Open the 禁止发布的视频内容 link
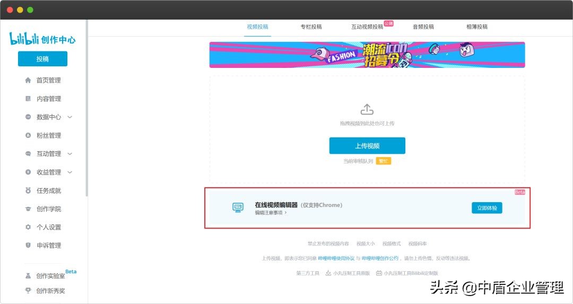 [328, 244]
